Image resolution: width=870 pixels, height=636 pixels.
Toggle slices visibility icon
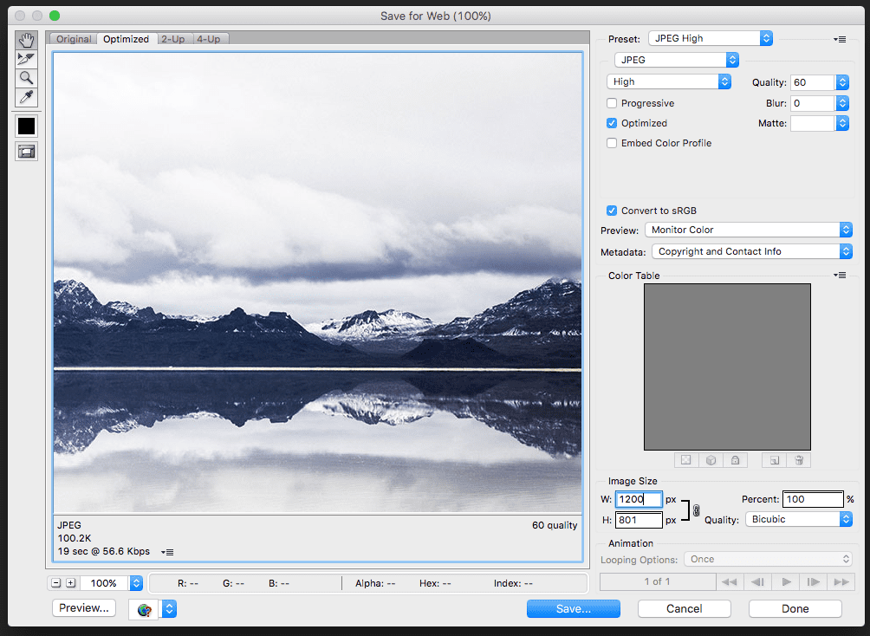pyautogui.click(x=27, y=152)
